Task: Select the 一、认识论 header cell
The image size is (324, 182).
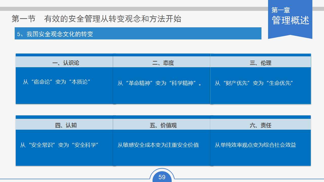Action: click(x=64, y=62)
